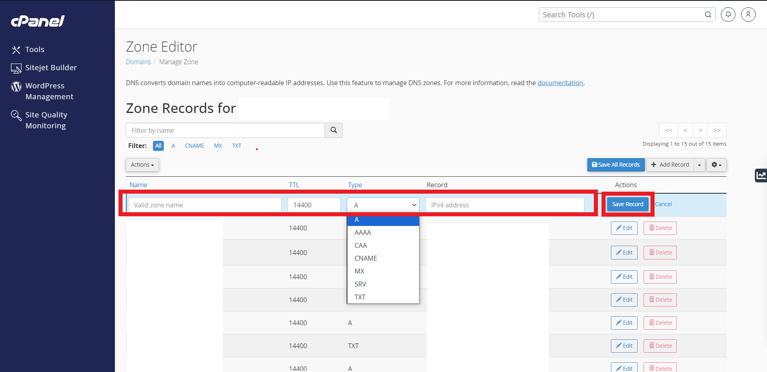The height and width of the screenshot is (372, 767).
Task: Go to the first page with << button
Action: 669,130
